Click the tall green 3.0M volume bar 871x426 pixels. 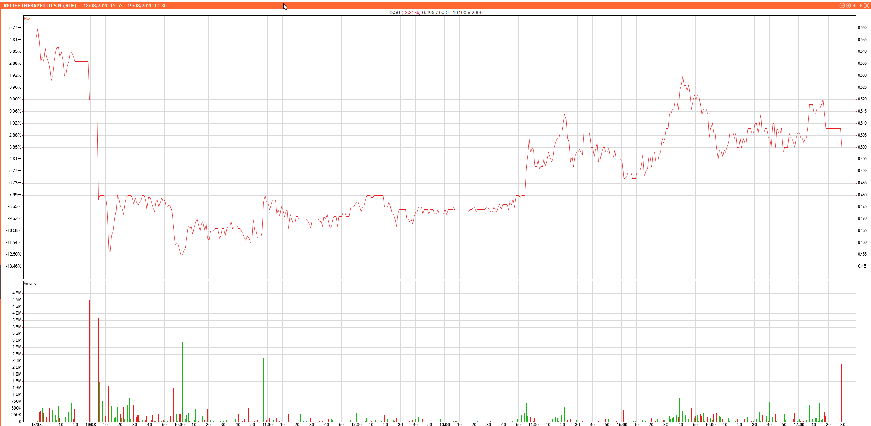tap(182, 381)
